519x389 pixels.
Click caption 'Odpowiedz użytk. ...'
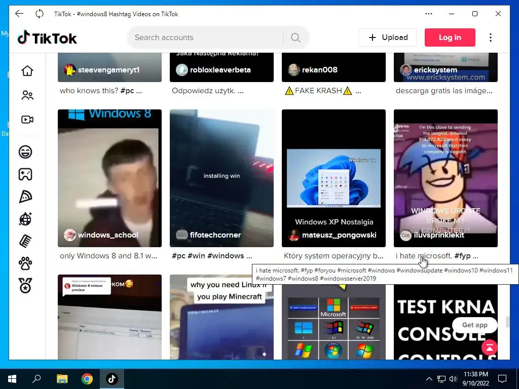[207, 91]
